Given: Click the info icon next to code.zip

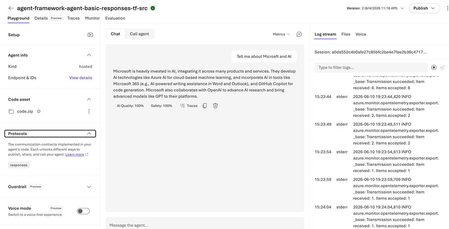Looking at the screenshot, I should tap(39, 111).
